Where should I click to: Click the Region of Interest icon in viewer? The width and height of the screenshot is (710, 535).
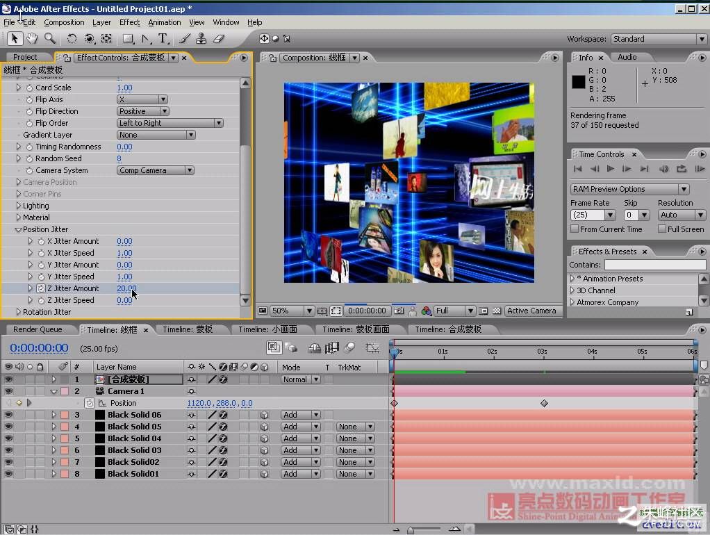click(x=336, y=311)
